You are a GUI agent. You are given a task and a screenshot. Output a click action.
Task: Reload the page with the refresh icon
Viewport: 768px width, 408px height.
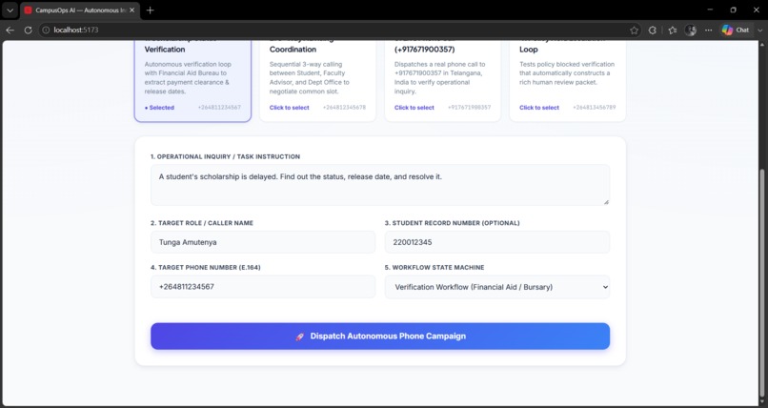coord(28,30)
